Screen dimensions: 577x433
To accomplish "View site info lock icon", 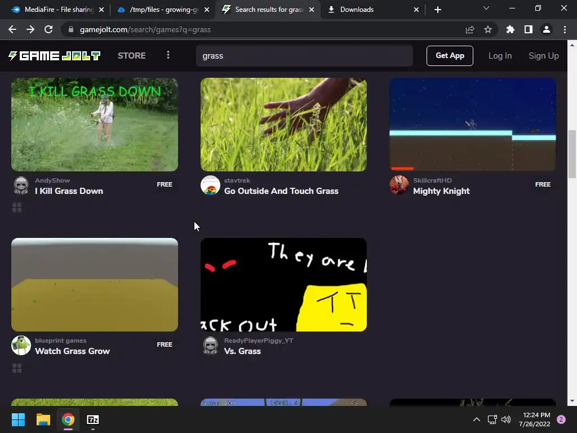I will 71,29.
